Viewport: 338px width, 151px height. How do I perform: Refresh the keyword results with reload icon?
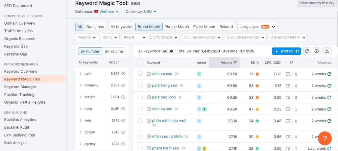pos(307,51)
